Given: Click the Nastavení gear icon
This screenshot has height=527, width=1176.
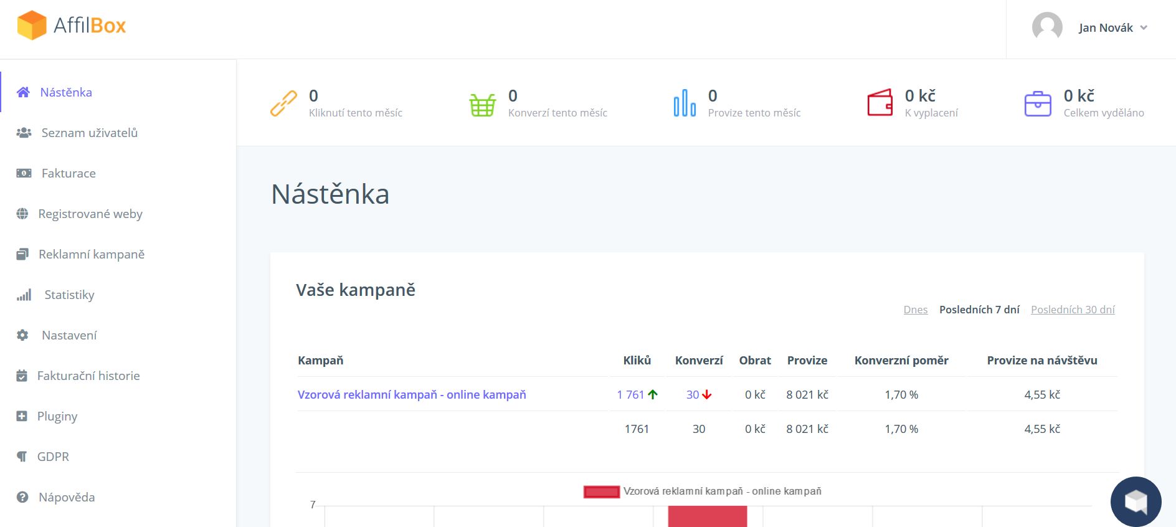Looking at the screenshot, I should coord(22,335).
